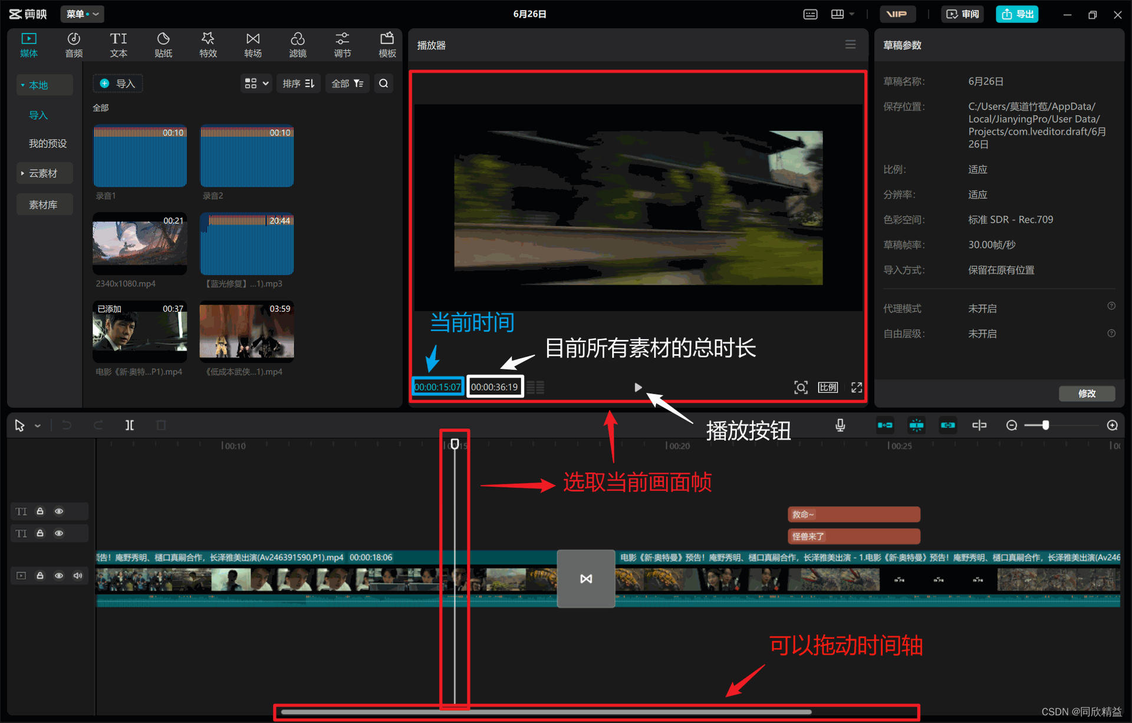Viewport: 1132px width, 723px height.
Task: Select the 录音1 audio thumbnail
Action: tap(140, 156)
